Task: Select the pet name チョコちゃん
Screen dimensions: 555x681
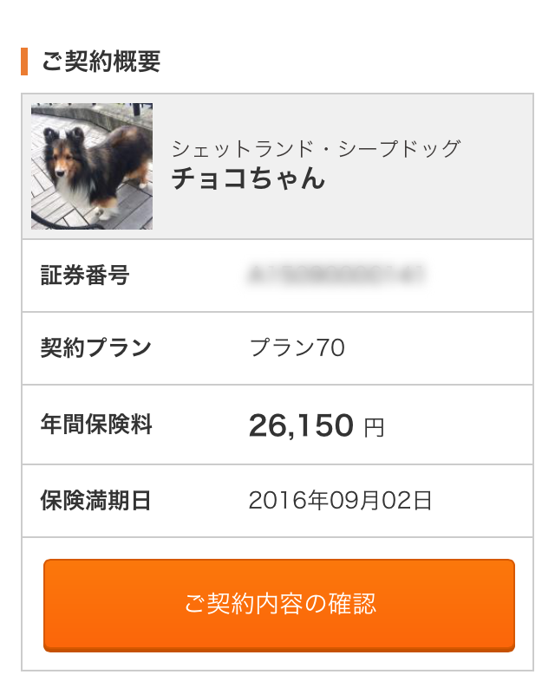Action: pyautogui.click(x=248, y=178)
